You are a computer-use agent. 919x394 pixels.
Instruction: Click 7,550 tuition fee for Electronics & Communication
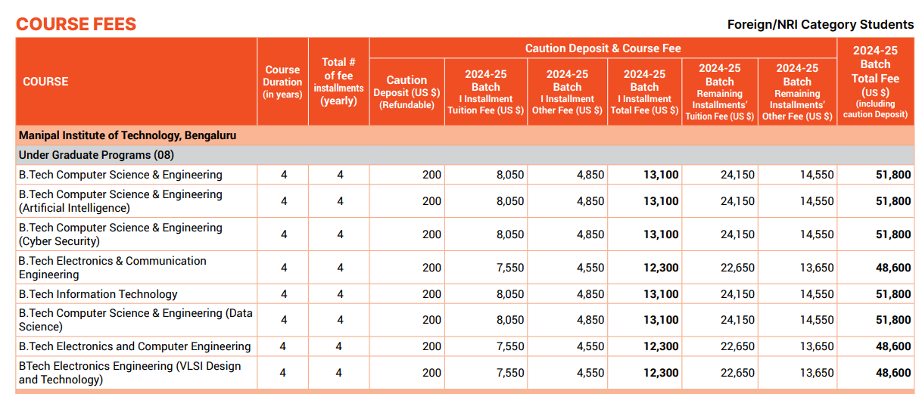[510, 268]
